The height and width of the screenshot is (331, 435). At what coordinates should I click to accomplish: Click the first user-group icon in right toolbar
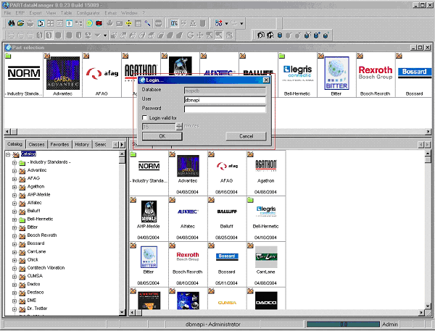[260, 35]
